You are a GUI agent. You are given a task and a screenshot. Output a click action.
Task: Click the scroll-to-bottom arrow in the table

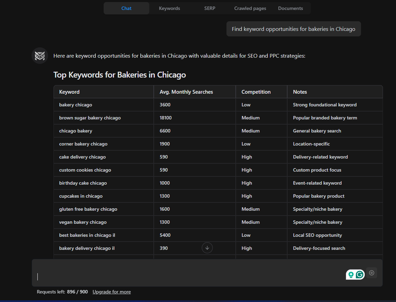click(x=207, y=248)
